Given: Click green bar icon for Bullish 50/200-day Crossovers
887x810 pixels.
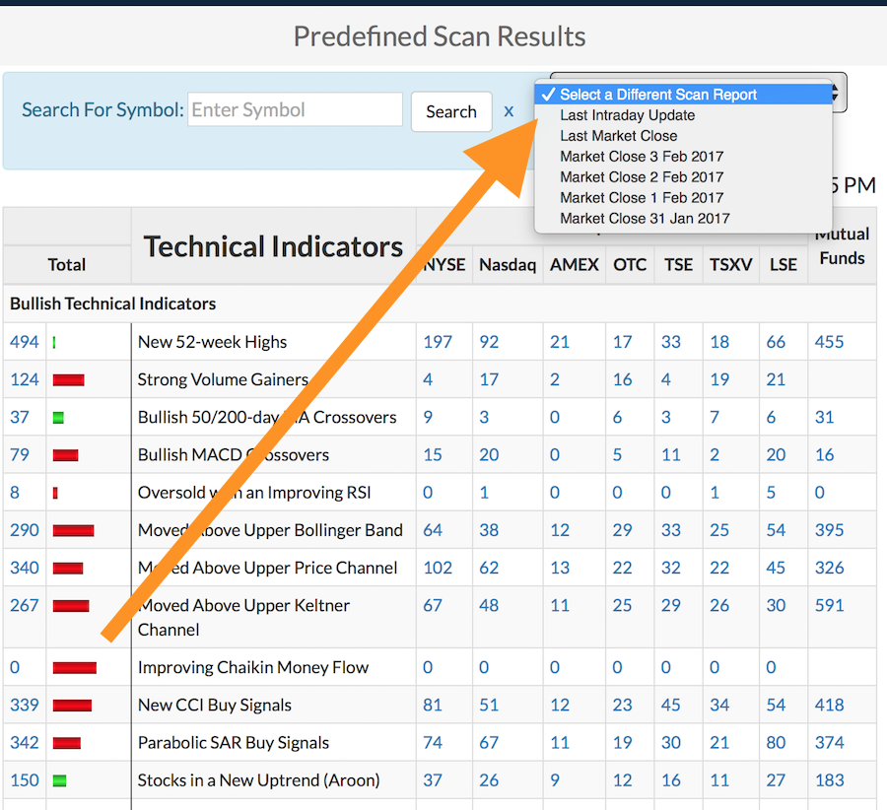Looking at the screenshot, I should [x=58, y=418].
